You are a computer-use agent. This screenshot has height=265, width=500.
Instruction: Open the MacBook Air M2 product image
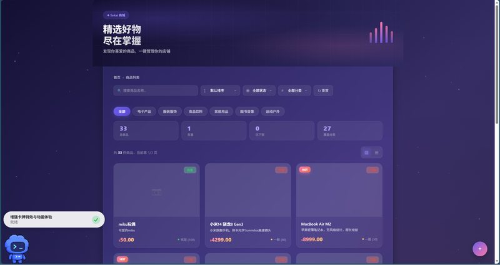click(339, 190)
